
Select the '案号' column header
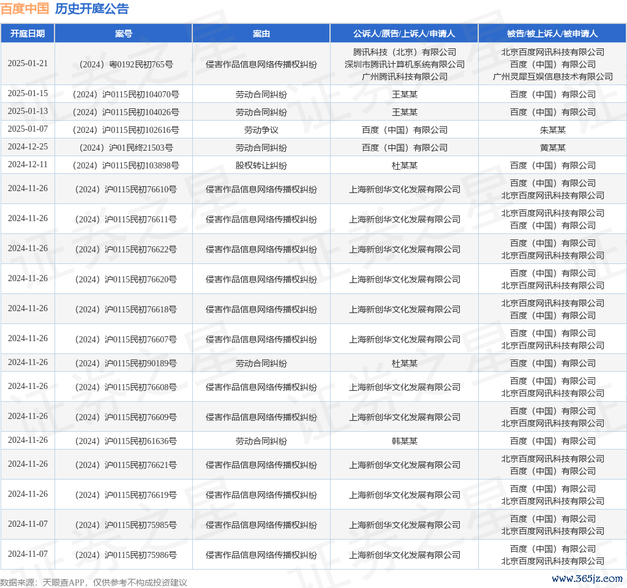[x=124, y=34]
